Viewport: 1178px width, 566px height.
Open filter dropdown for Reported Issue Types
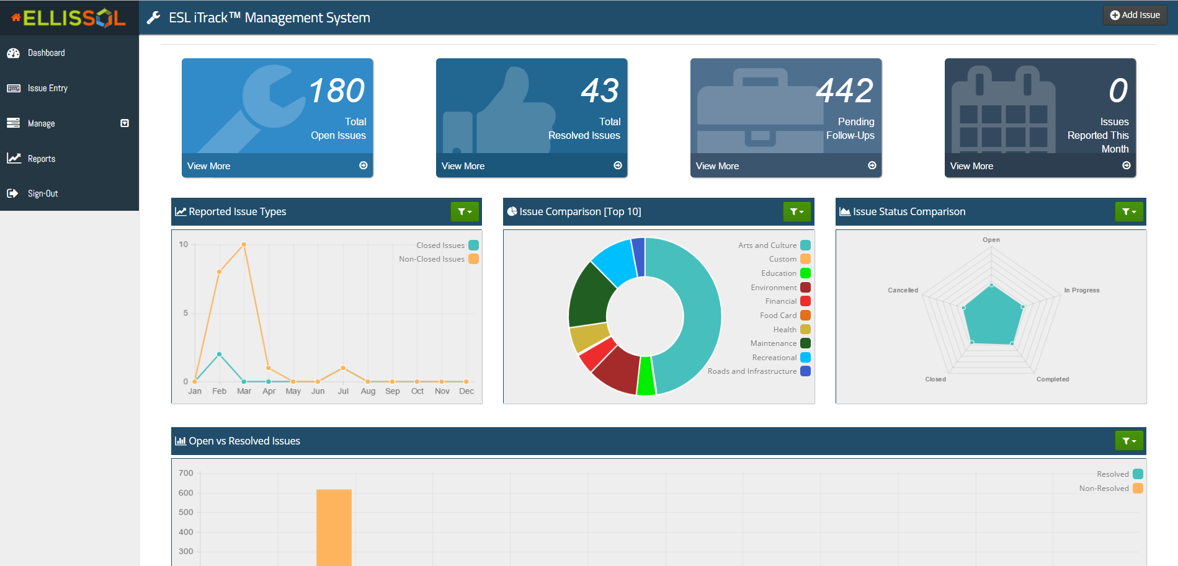[465, 211]
